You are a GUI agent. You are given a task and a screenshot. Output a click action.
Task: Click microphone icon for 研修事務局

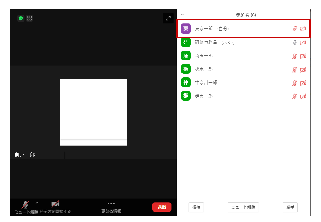(295, 42)
